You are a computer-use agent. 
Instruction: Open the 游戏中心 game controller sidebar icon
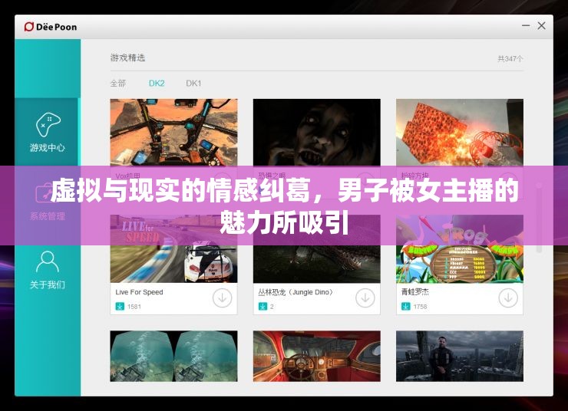[48, 124]
